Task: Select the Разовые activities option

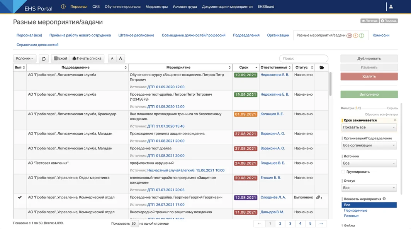Action: point(351,216)
